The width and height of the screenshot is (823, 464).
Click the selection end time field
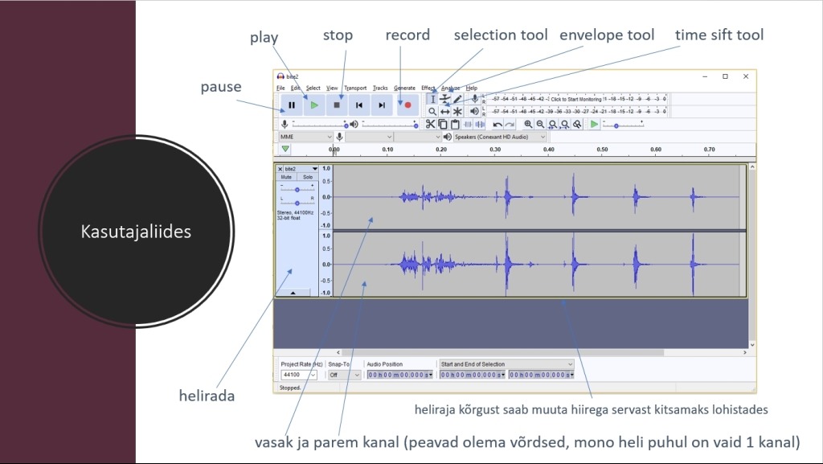coord(541,375)
